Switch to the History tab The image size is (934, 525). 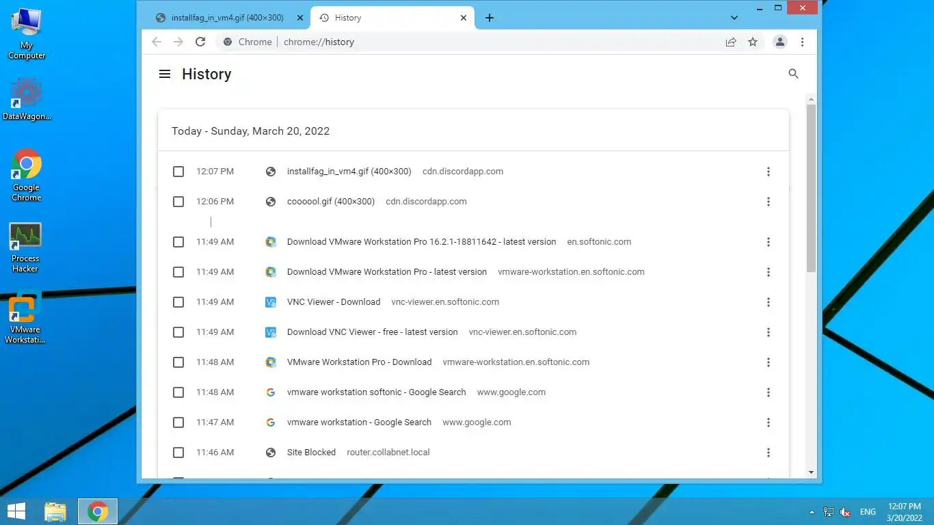point(392,18)
